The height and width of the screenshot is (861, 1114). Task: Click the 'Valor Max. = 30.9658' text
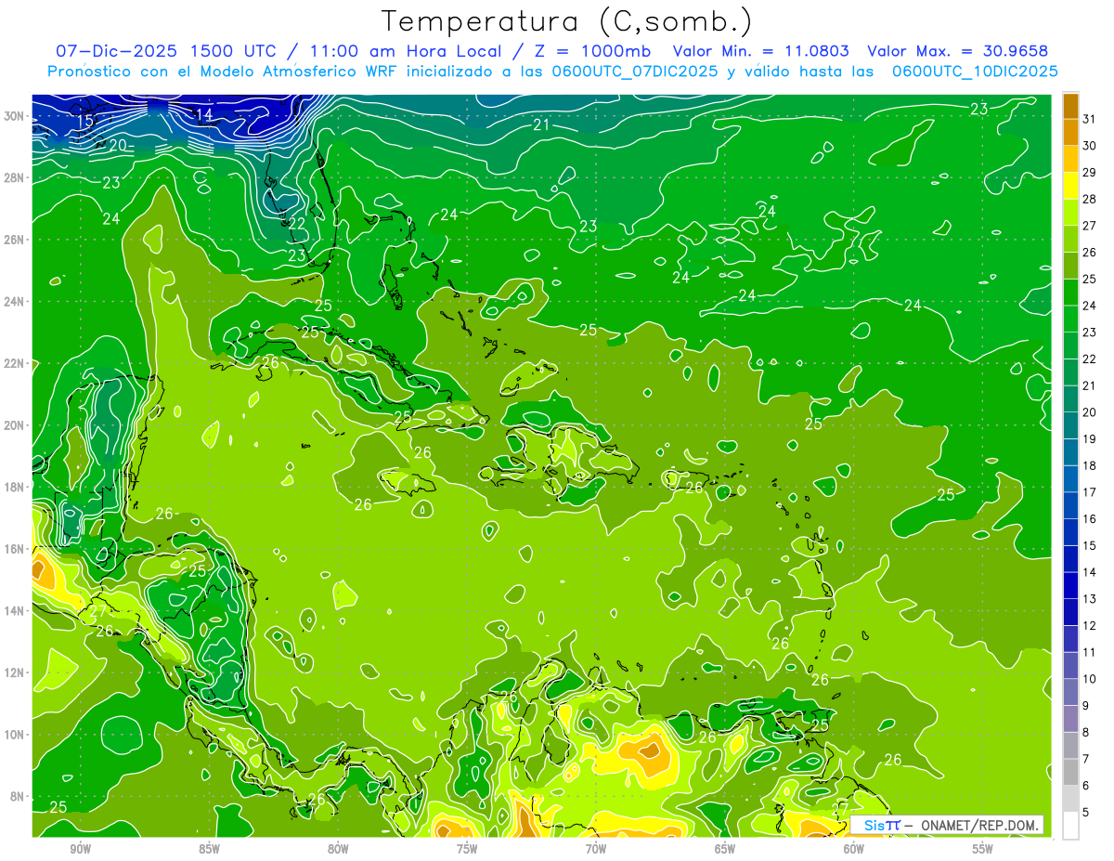(958, 51)
